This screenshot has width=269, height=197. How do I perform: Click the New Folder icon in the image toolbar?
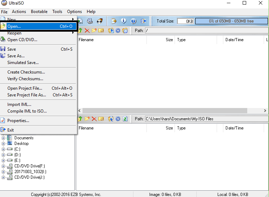coord(94,31)
